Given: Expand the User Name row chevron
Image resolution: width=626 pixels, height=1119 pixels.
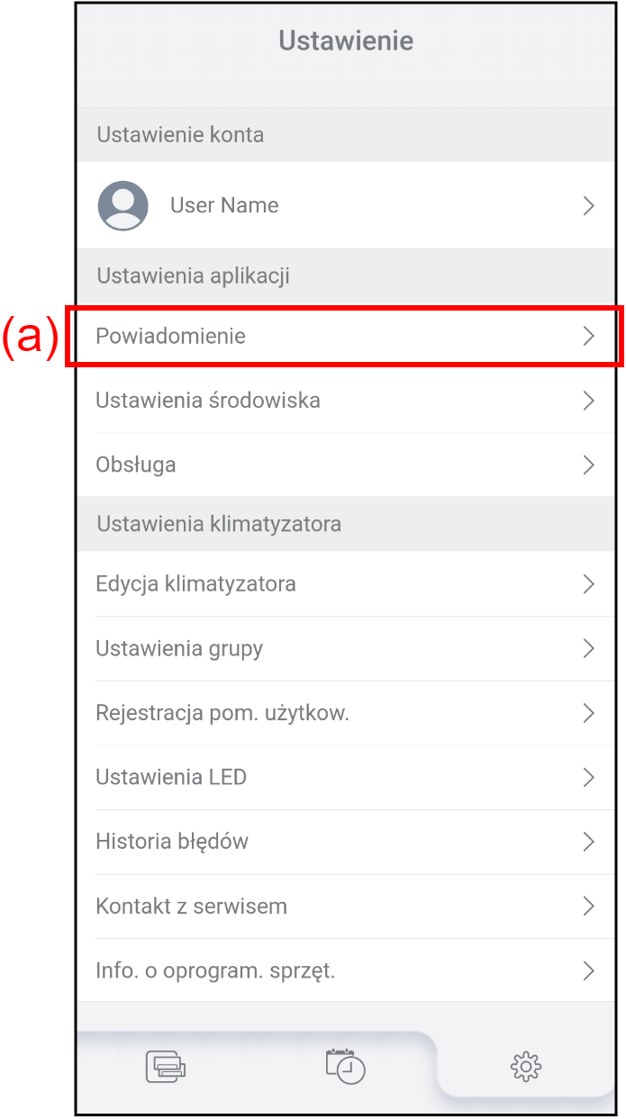Looking at the screenshot, I should 588,206.
